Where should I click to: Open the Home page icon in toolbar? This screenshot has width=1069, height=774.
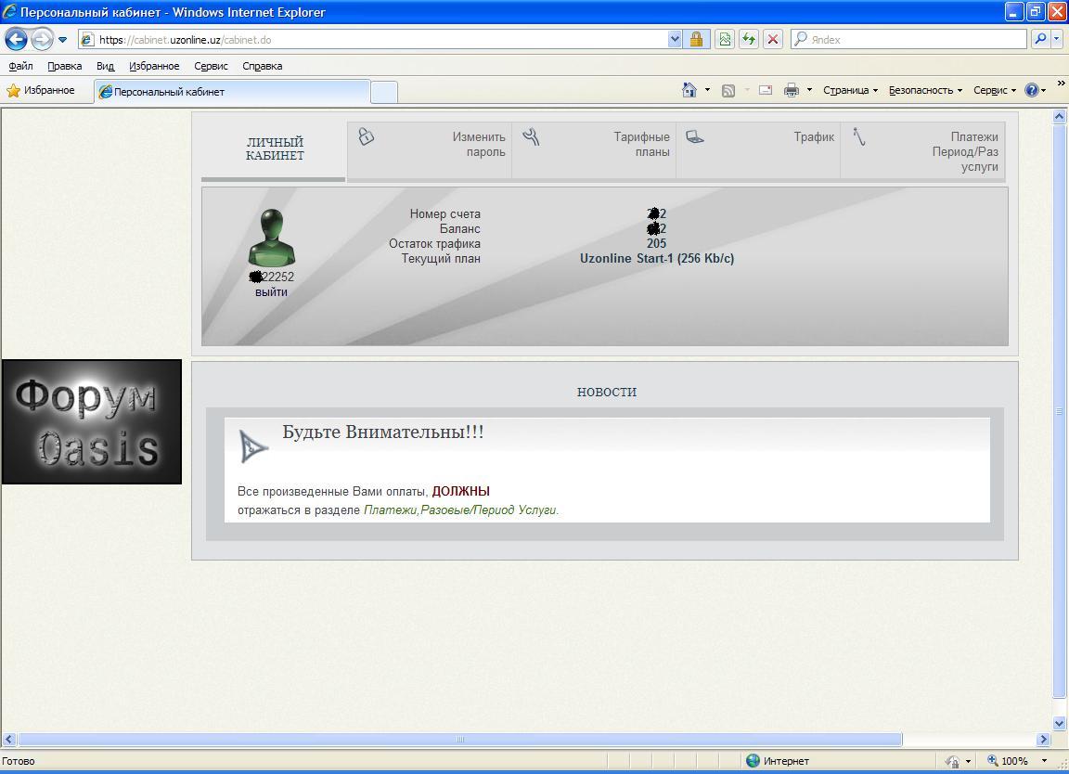689,90
